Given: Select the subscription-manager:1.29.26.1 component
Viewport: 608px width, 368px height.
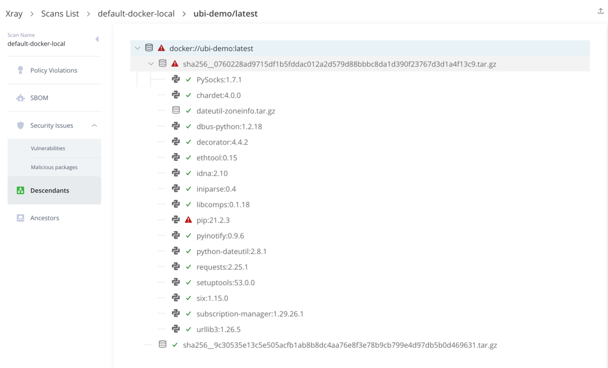Looking at the screenshot, I should coord(250,314).
